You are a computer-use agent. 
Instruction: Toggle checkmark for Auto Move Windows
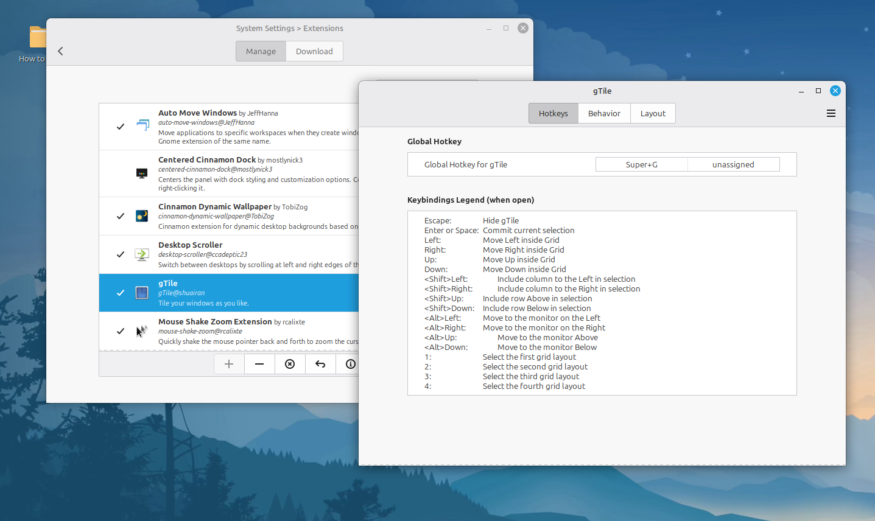tap(121, 127)
